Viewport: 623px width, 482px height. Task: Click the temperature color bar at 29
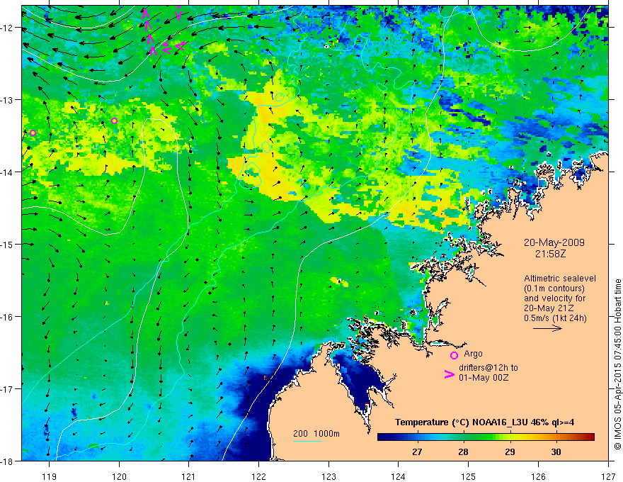[x=510, y=437]
